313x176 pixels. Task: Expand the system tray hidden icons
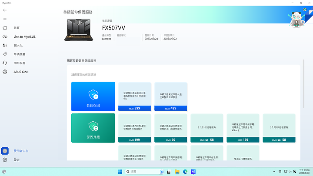click(274, 172)
